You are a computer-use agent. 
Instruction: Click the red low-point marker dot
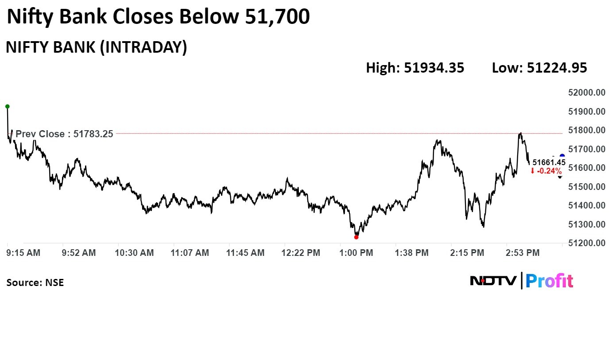click(x=356, y=237)
